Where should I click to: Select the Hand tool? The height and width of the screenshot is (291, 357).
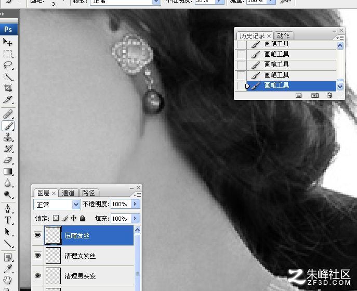(8, 280)
